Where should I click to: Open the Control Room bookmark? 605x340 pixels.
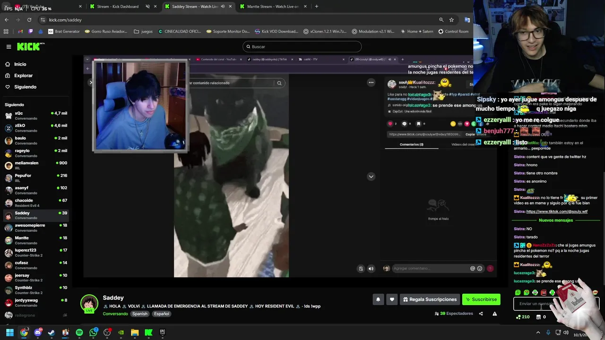pos(453,32)
